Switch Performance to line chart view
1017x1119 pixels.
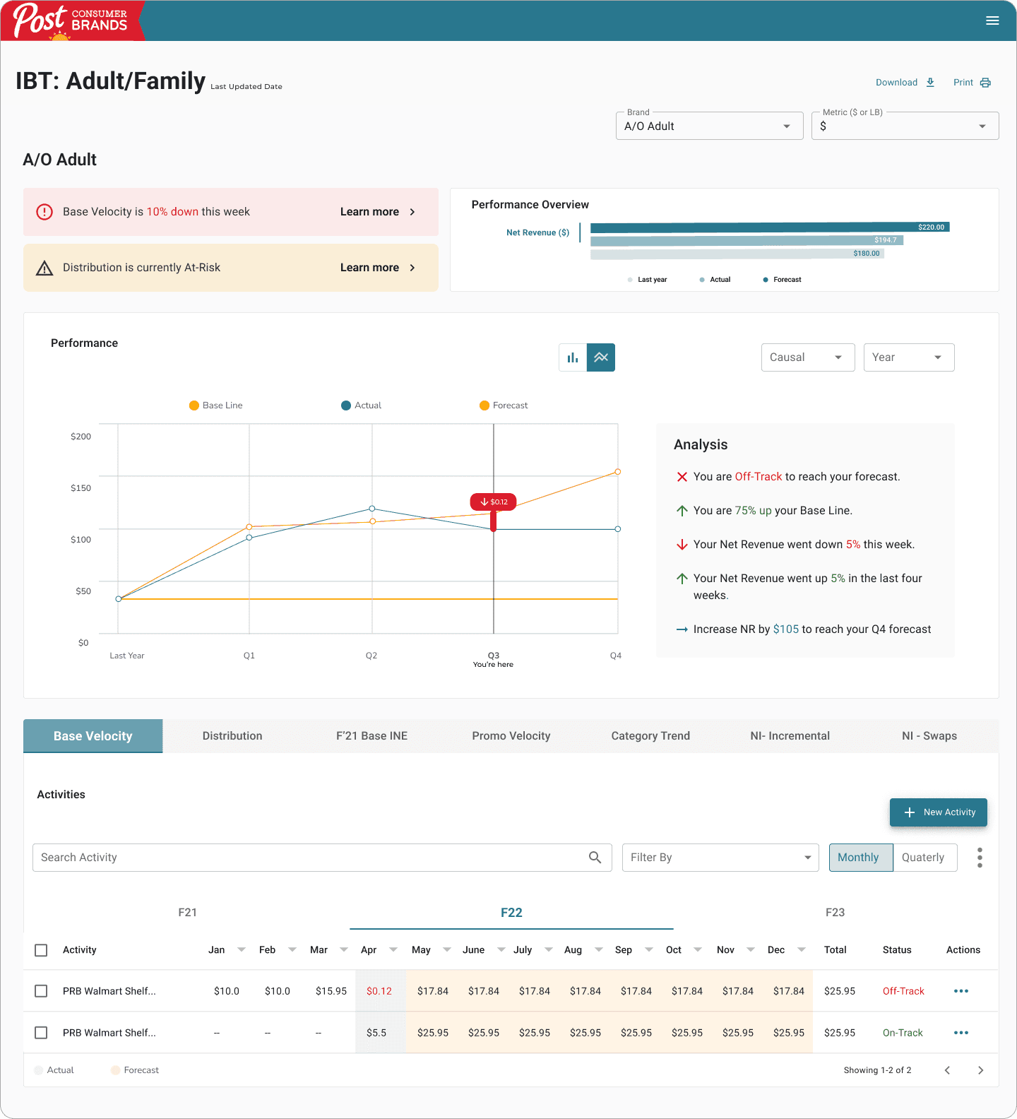pos(601,357)
